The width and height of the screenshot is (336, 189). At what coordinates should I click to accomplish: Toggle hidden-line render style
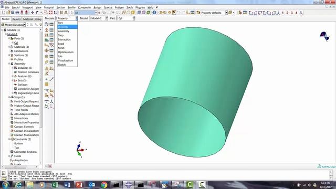point(128,13)
